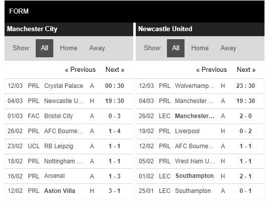Viewport: 267px width, 203px height.
Task: Open the Arsenal 1 - 3 match
Action: click(x=69, y=176)
